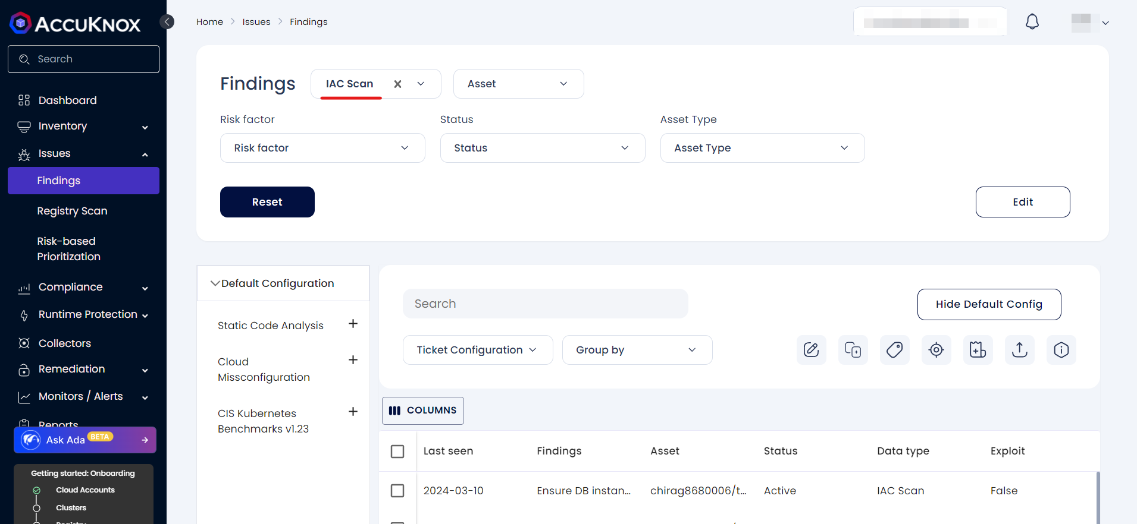The width and height of the screenshot is (1137, 524).
Task: Click the findings Search input field
Action: (x=545, y=304)
